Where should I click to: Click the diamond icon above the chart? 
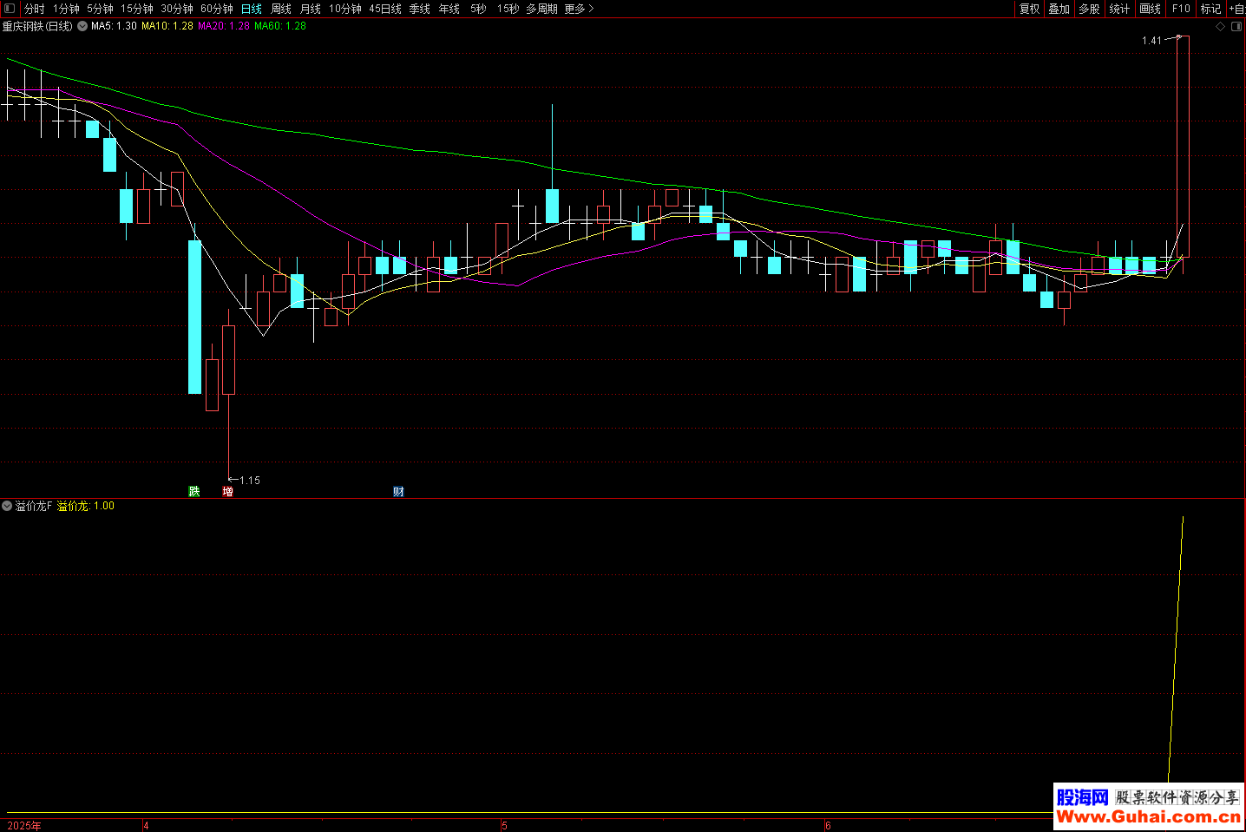tap(1220, 27)
